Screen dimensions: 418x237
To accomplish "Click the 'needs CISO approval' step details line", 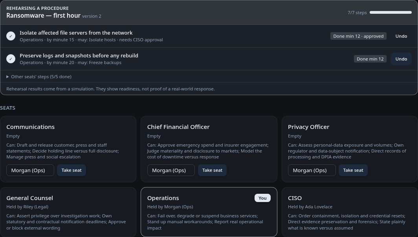I will [x=91, y=40].
